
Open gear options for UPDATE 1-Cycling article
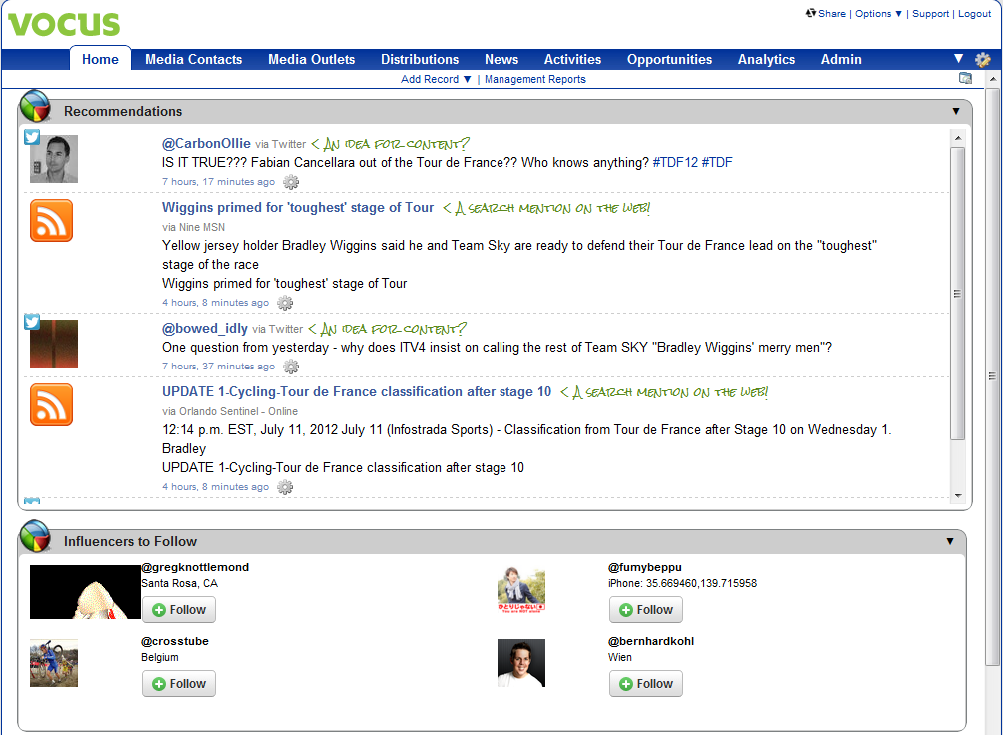(x=285, y=487)
